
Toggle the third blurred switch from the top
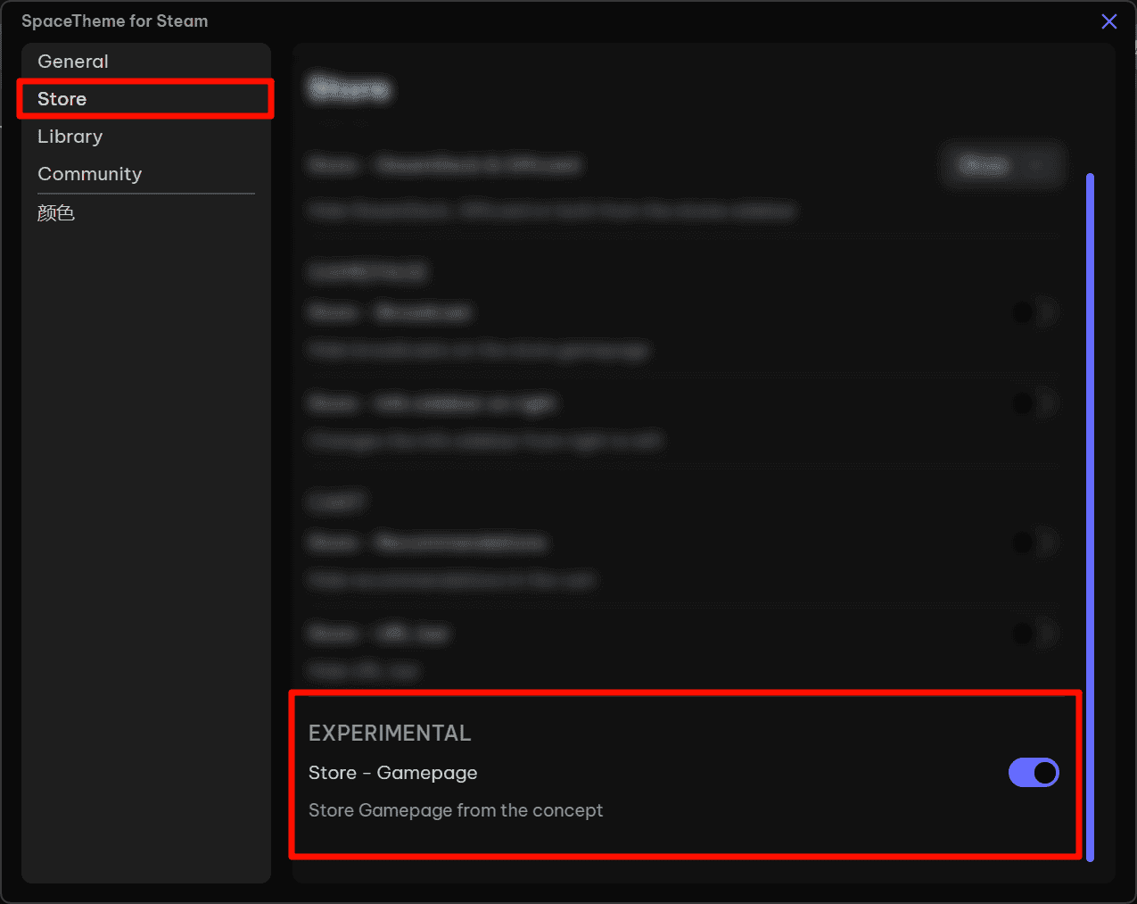point(1034,543)
